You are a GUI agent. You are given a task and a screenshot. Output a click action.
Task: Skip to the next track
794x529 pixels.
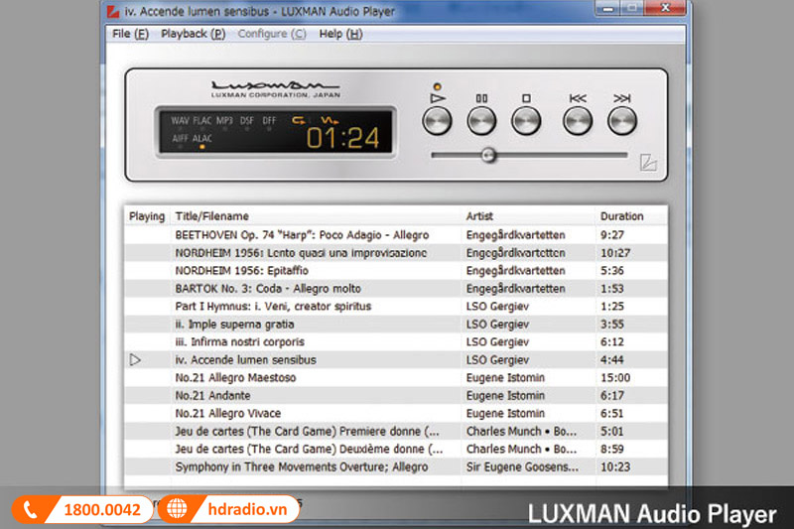point(621,121)
